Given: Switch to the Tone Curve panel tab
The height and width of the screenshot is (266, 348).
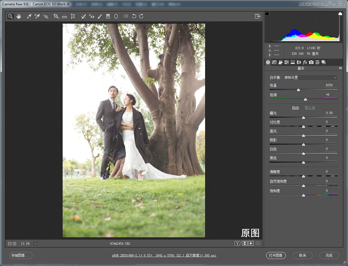Looking at the screenshot, I should 274,62.
